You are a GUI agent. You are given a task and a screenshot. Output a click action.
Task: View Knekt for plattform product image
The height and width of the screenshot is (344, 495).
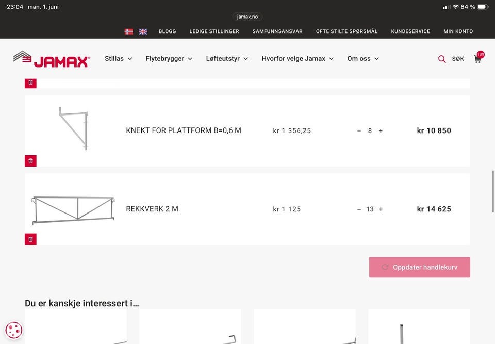(73, 128)
